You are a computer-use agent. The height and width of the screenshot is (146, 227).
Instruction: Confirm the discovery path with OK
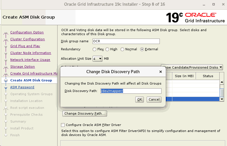coord(140,99)
